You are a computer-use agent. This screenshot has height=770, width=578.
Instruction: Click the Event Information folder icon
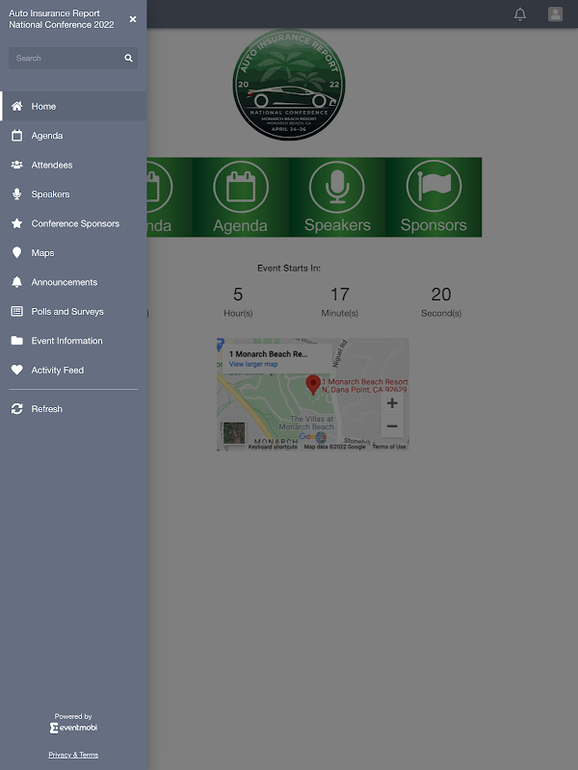(16, 341)
